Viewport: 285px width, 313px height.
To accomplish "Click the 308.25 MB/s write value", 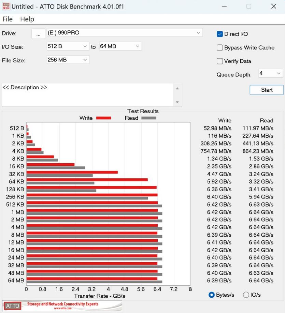I will pyautogui.click(x=216, y=144).
